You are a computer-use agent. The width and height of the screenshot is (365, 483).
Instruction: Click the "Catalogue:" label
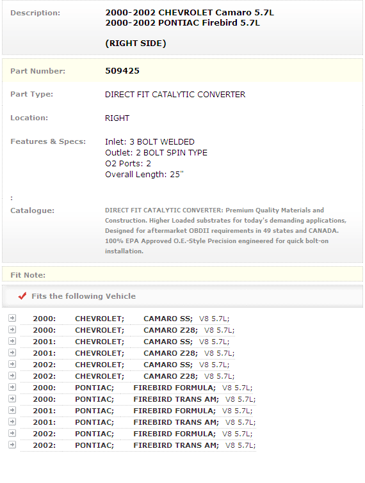coord(33,210)
